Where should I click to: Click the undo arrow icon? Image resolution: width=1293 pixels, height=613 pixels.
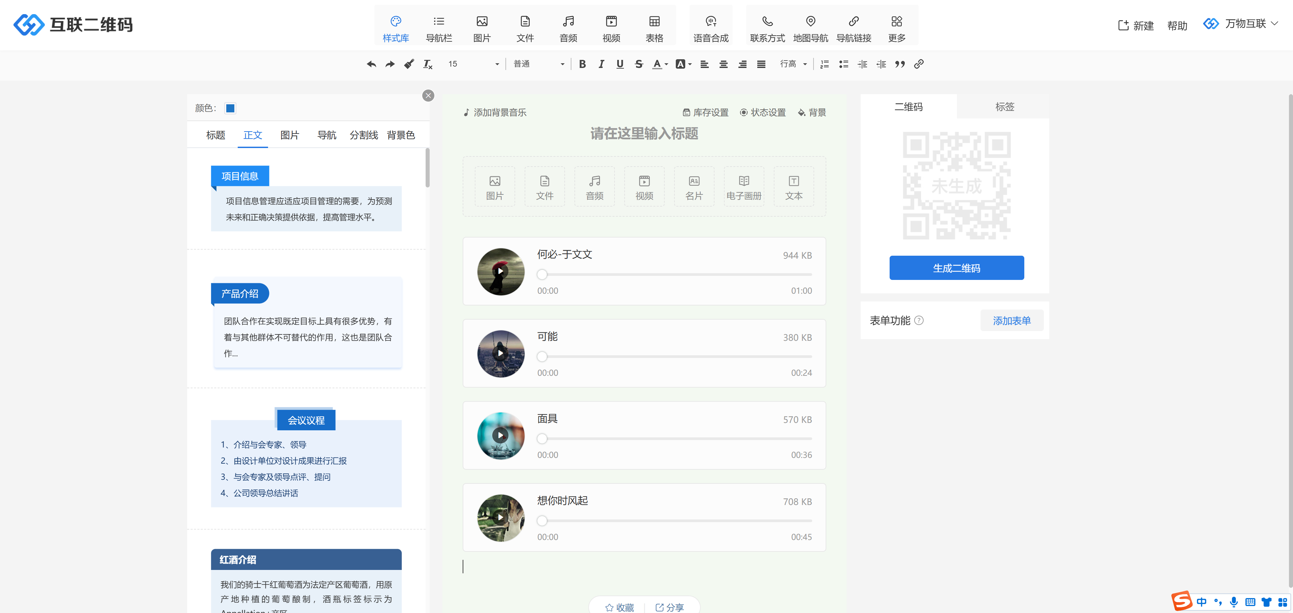[x=371, y=64]
